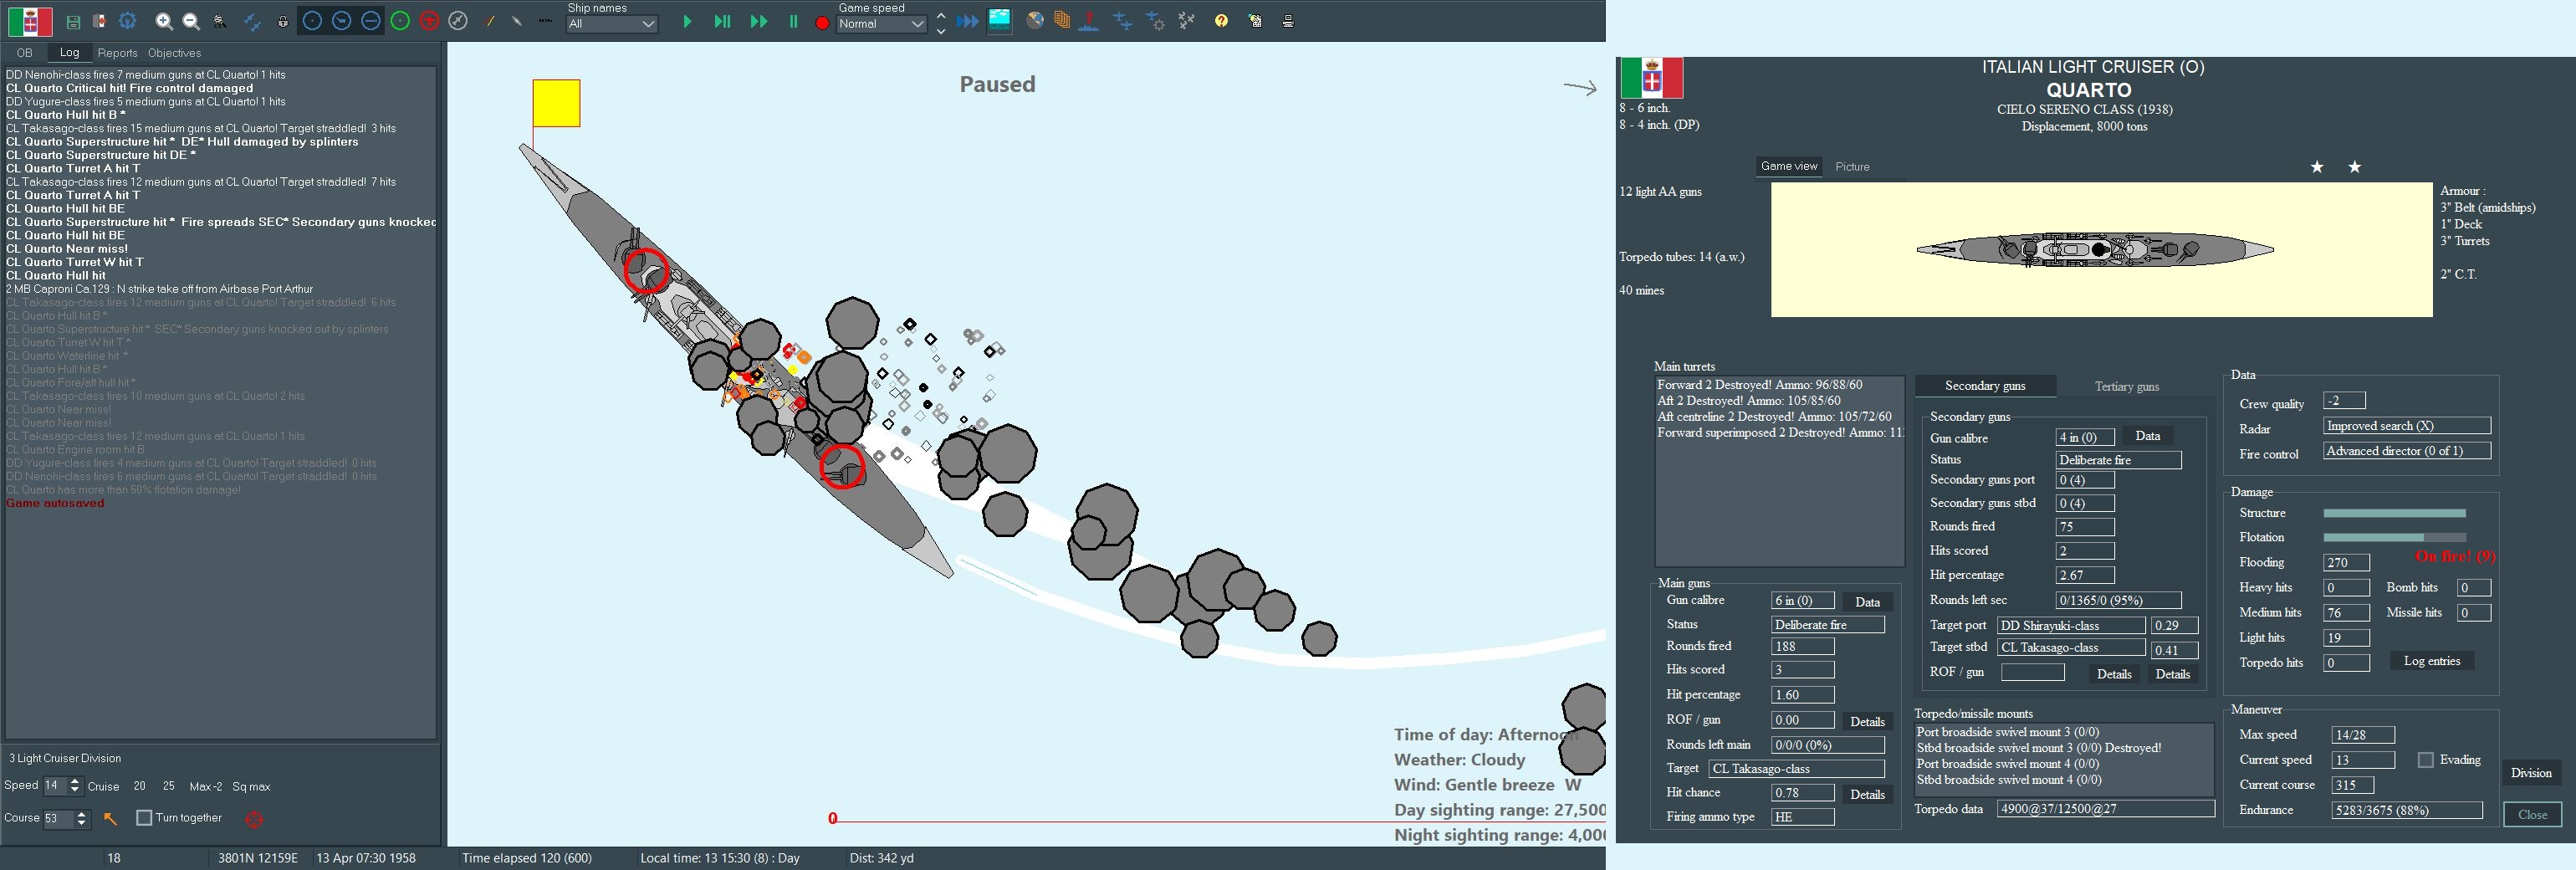Select the Picture tab in ship window
The image size is (2576, 870).
click(1852, 167)
